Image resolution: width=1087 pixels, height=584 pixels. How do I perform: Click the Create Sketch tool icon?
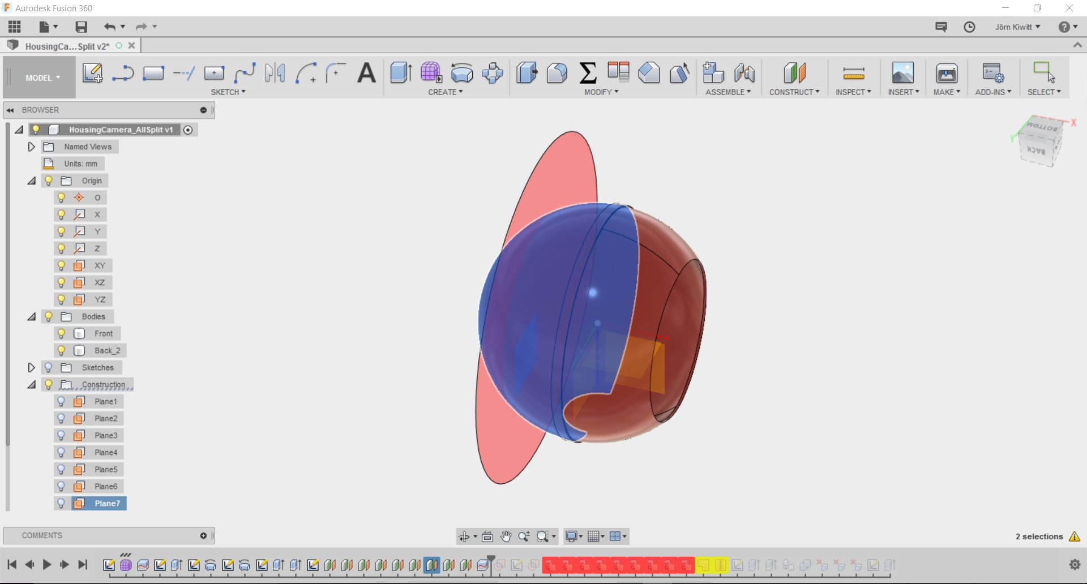click(92, 73)
